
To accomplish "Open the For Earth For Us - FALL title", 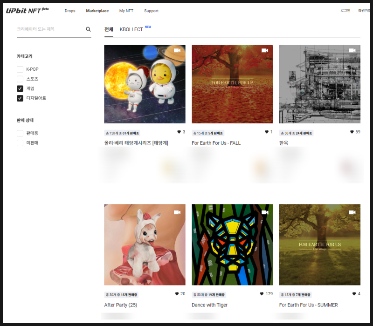I will (x=216, y=143).
